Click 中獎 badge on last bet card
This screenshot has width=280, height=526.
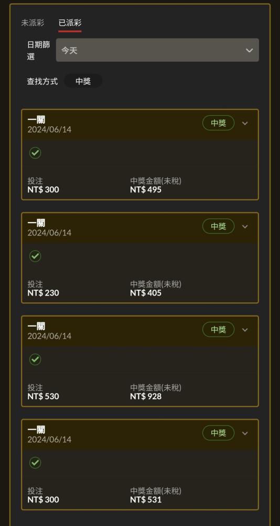click(219, 433)
